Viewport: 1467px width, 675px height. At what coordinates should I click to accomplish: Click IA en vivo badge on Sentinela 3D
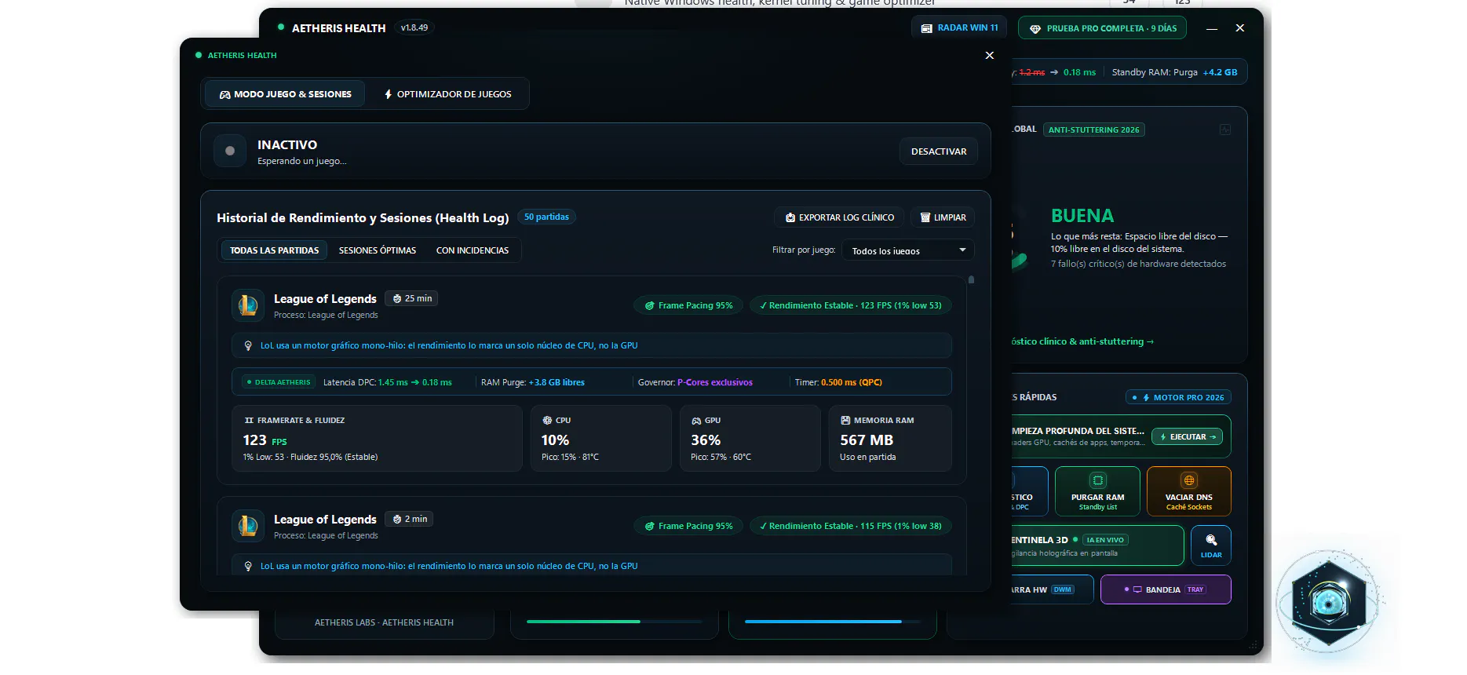[1105, 540]
